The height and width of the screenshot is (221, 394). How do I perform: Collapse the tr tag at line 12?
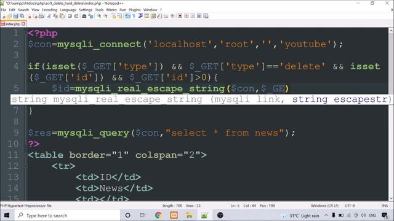tap(26, 166)
